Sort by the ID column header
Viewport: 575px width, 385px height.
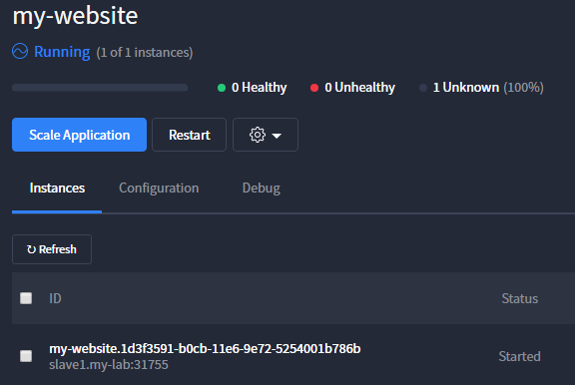55,298
